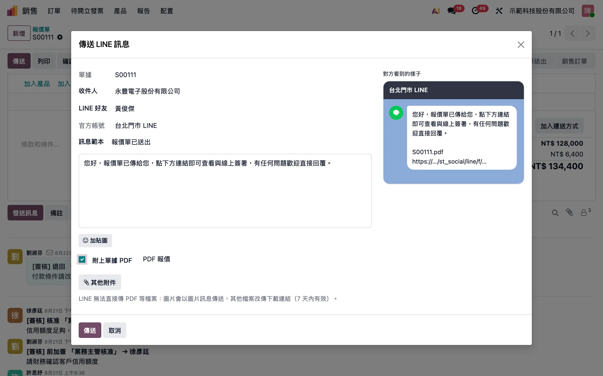The image size is (603, 376).
Task: Open the developer tools wrench icon
Action: [x=499, y=11]
